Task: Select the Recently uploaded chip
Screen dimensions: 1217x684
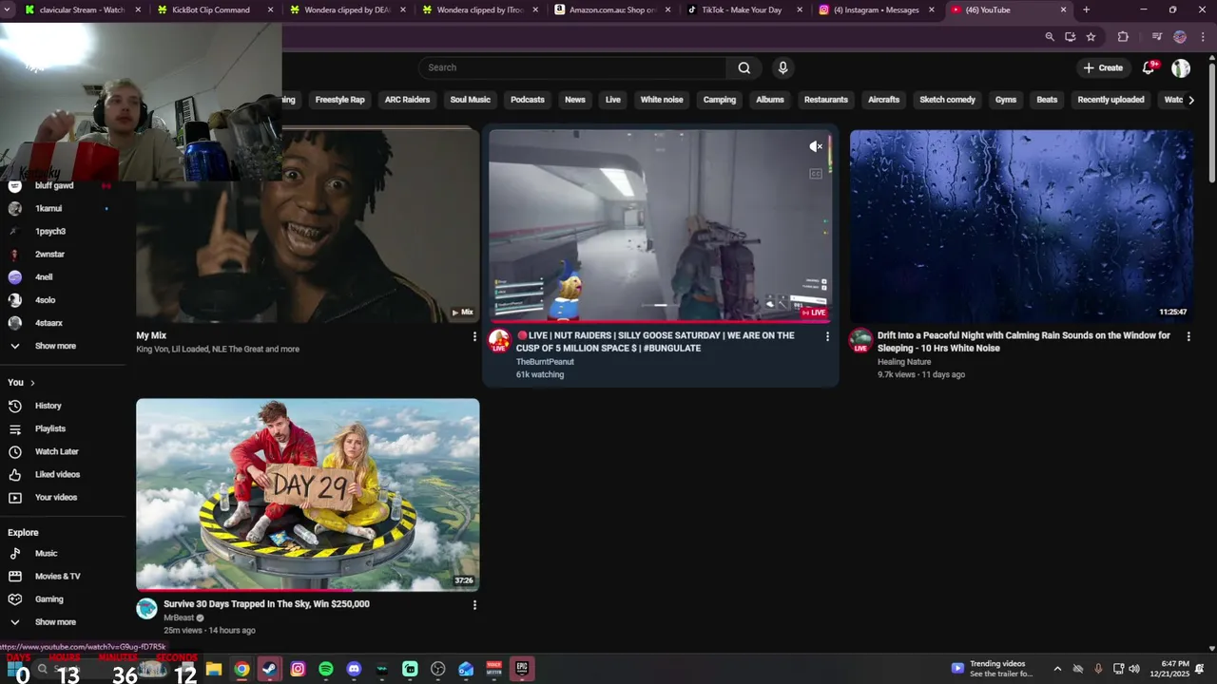Action: [1111, 100]
